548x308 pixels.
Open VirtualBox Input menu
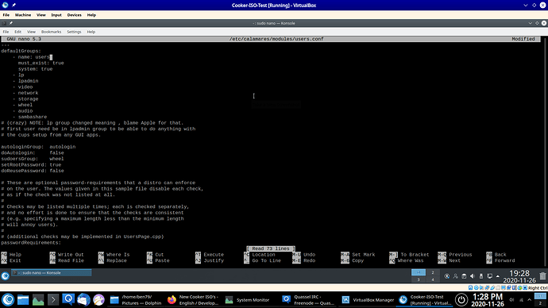click(x=56, y=15)
